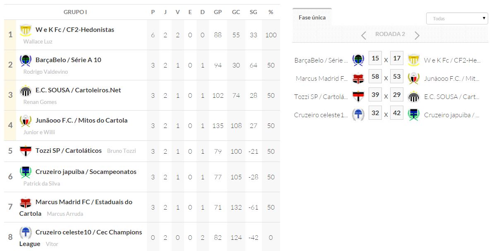Image resolution: width=494 pixels, height=251 pixels.
Task: Open BarçaBelo / Série A 10 team link
Action: pos(68,60)
